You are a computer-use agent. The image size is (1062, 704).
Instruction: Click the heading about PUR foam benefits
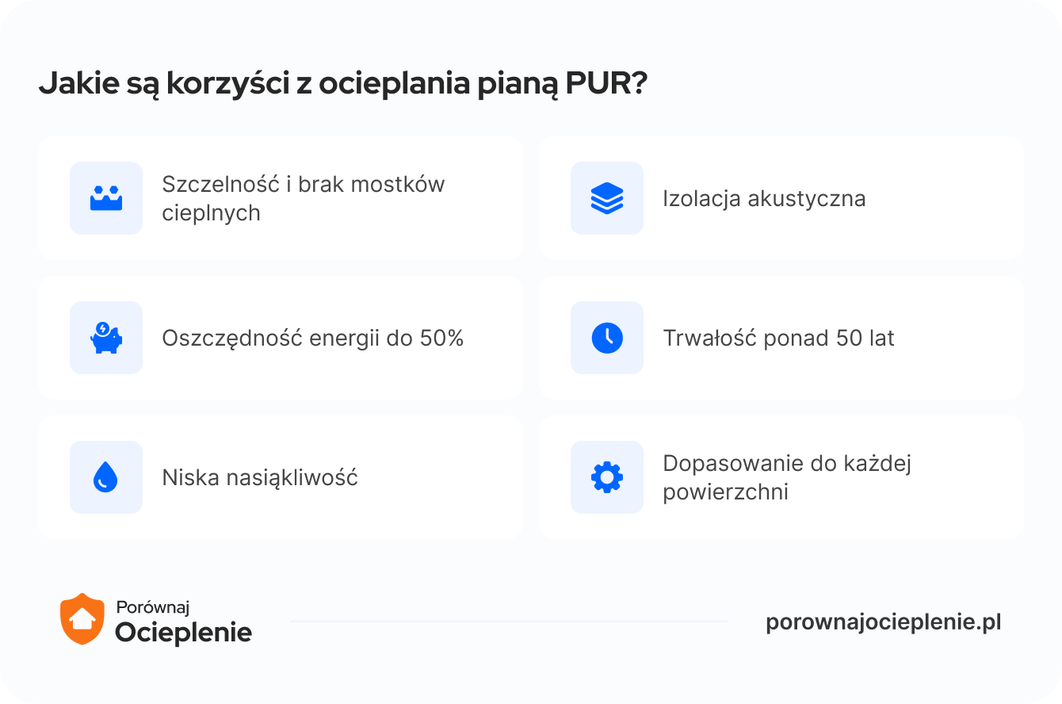click(343, 84)
